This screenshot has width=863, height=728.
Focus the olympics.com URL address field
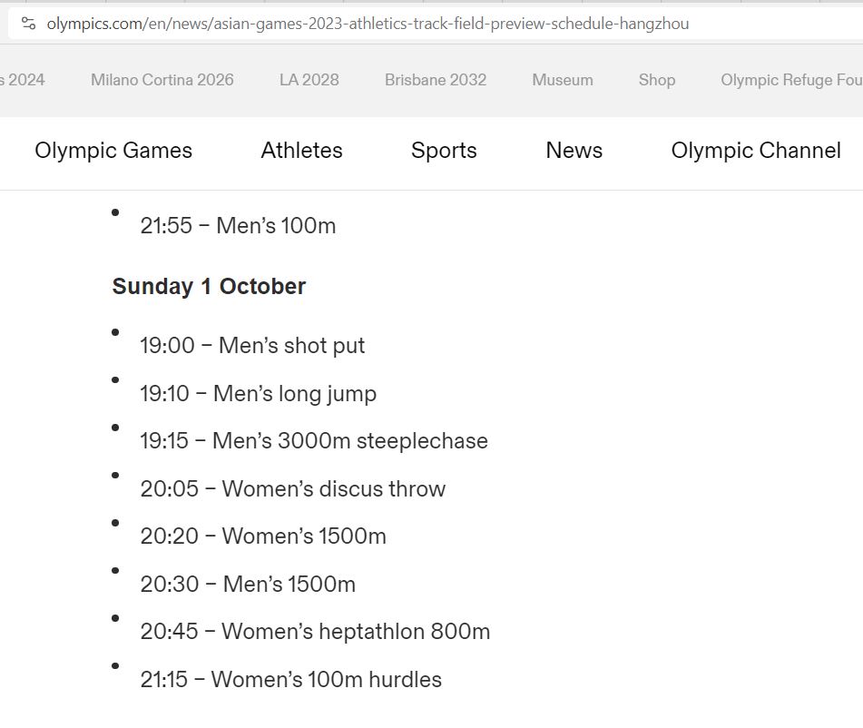368,24
